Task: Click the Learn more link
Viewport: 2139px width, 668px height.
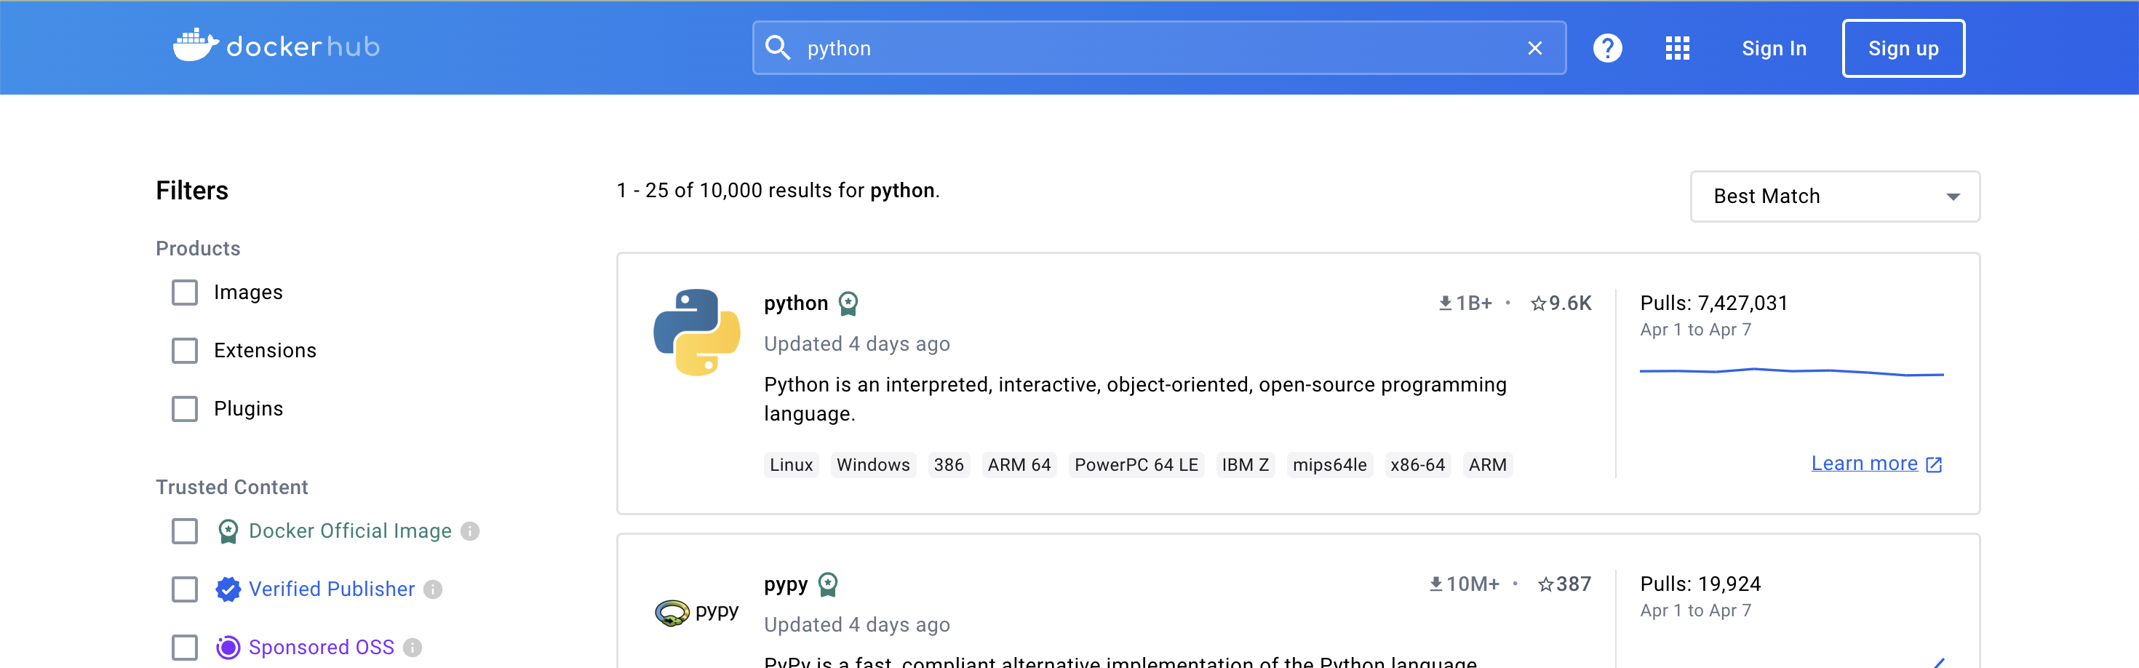Action: (1864, 464)
